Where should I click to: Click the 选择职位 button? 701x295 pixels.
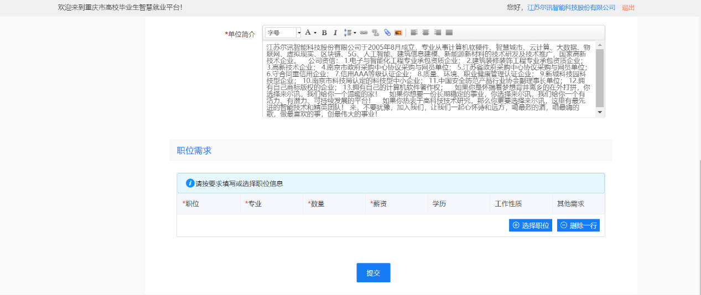click(x=530, y=225)
